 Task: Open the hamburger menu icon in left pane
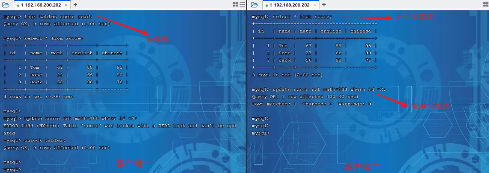242,5
